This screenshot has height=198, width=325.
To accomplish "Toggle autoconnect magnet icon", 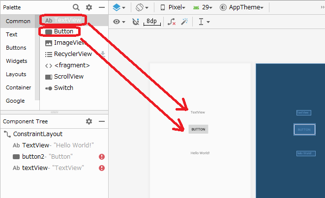I will point(136,22).
